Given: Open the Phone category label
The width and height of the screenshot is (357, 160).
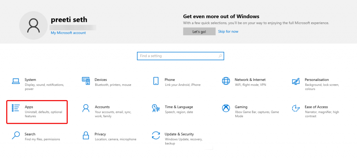Looking at the screenshot, I should tap(170, 80).
